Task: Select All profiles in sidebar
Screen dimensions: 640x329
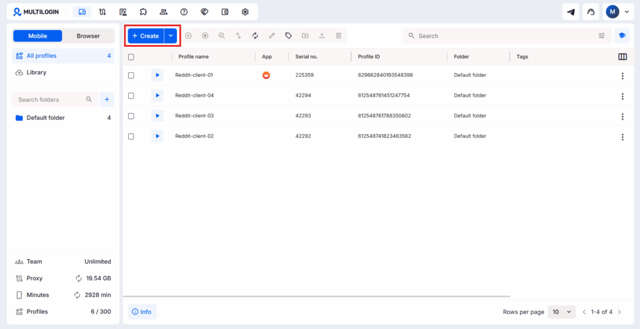Action: [63, 56]
